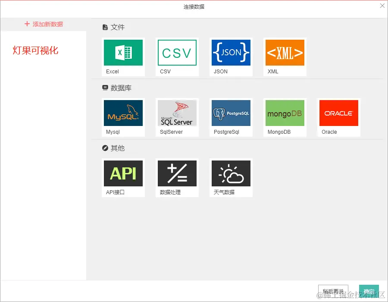This screenshot has height=302, width=388.
Task: Click the PostgreSql label text
Action: pos(226,132)
